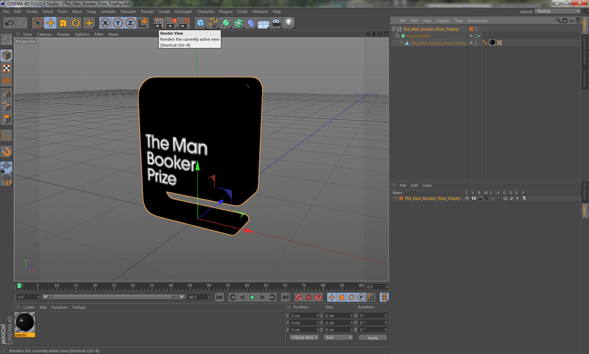
Task: Click Record Active Objects button
Action: pos(299,297)
